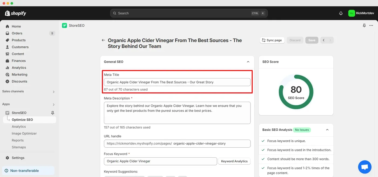This screenshot has height=177, width=378.
Task: Collapse the General SEO section
Action: tap(248, 62)
